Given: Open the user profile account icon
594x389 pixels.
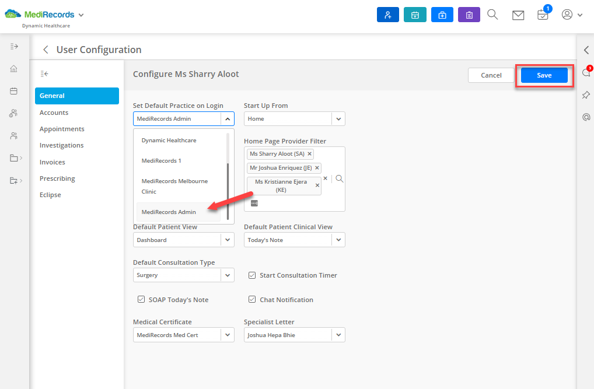Looking at the screenshot, I should click(567, 15).
